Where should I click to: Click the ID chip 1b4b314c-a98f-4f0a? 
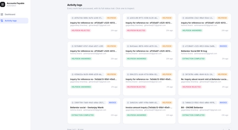143,103
